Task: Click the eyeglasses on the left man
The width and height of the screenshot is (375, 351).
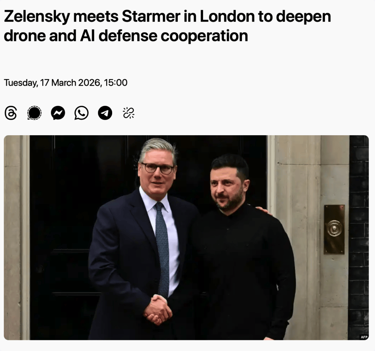Action: point(158,168)
